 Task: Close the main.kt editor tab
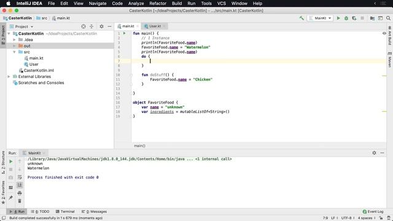138,26
